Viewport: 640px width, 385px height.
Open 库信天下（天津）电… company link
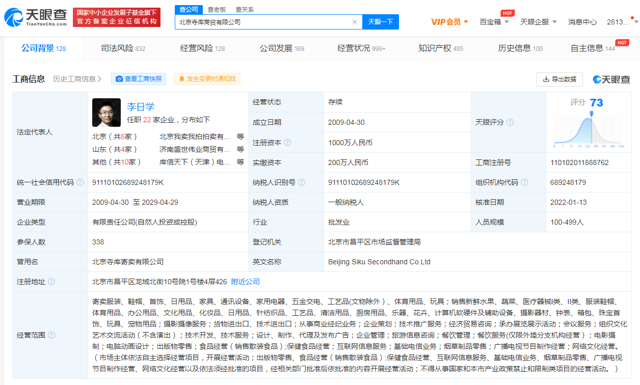click(195, 162)
